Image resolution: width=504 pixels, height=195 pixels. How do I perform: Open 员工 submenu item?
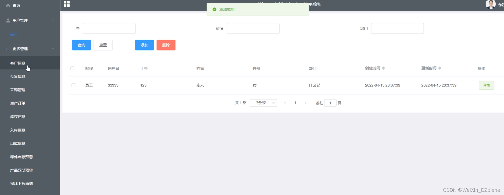coord(14,35)
